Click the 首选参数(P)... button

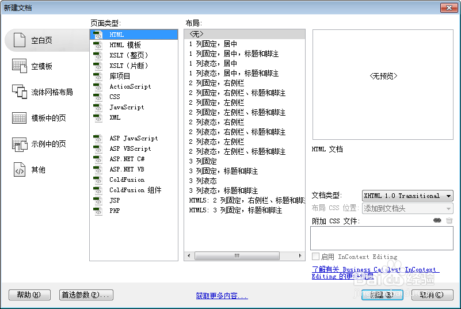coord(86,295)
